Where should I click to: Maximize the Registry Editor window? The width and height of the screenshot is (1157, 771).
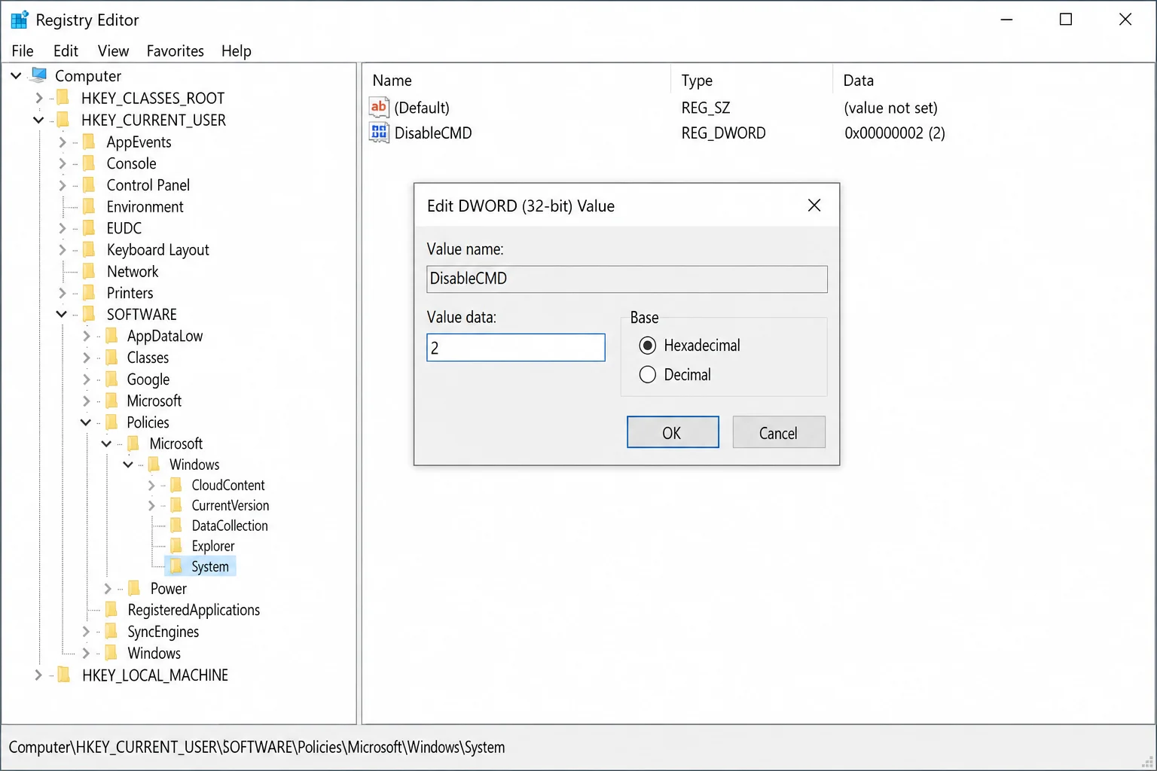click(1066, 20)
